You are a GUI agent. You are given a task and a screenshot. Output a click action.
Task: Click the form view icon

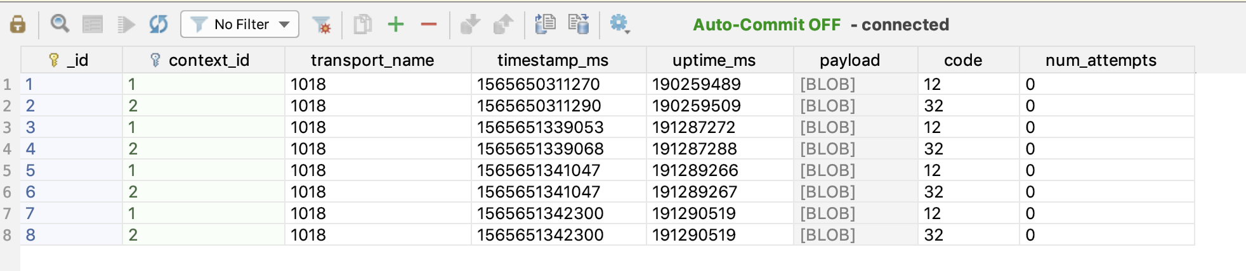coord(93,25)
